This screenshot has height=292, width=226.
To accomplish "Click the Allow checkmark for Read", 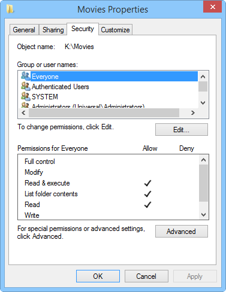I will tap(147, 205).
